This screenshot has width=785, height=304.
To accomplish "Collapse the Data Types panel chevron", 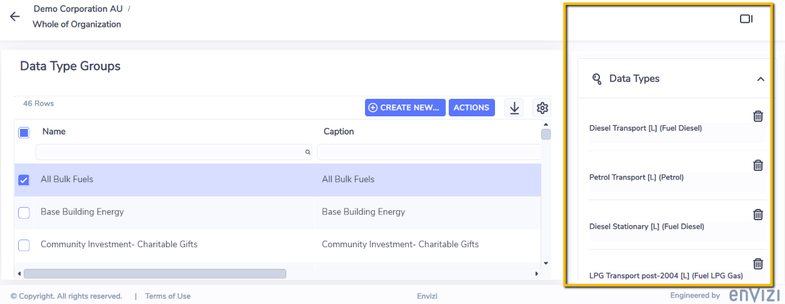I will click(761, 79).
